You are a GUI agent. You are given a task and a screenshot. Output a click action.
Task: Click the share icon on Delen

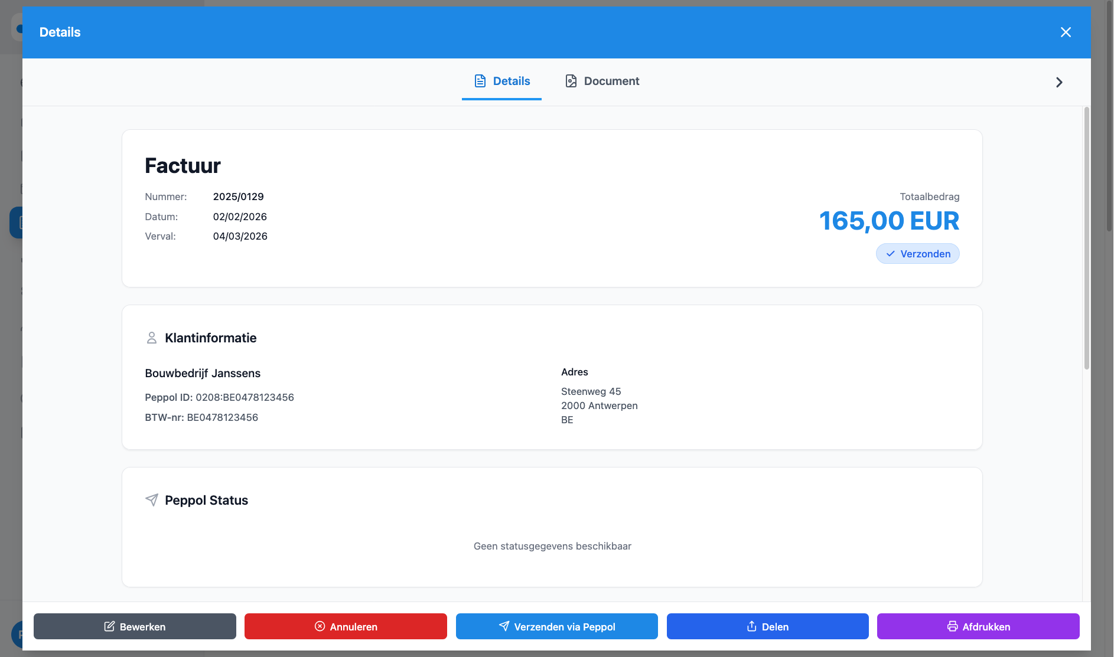[751, 626]
